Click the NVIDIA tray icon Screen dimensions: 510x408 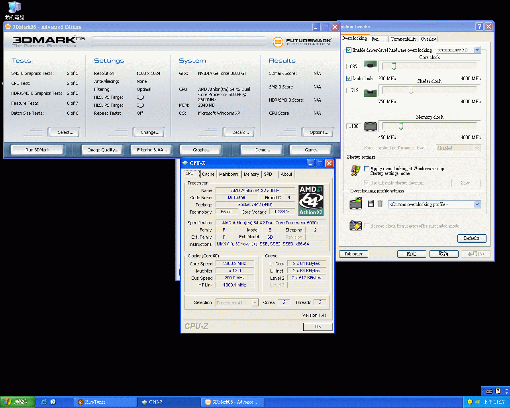click(x=477, y=402)
